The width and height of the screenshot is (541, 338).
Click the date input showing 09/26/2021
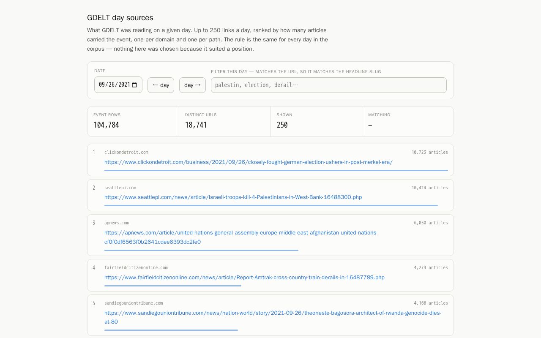click(118, 85)
